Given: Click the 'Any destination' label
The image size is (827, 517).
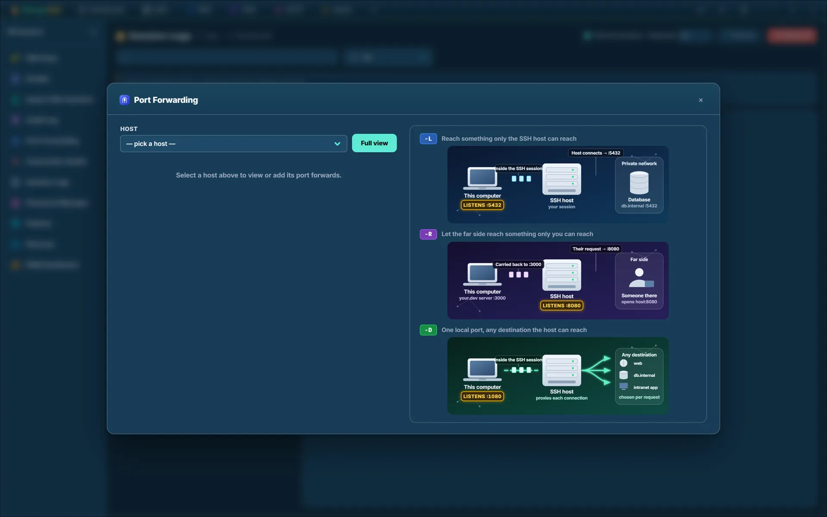Looking at the screenshot, I should [x=639, y=355].
